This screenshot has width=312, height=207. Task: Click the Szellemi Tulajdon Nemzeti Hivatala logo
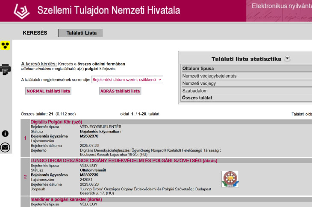click(x=22, y=11)
